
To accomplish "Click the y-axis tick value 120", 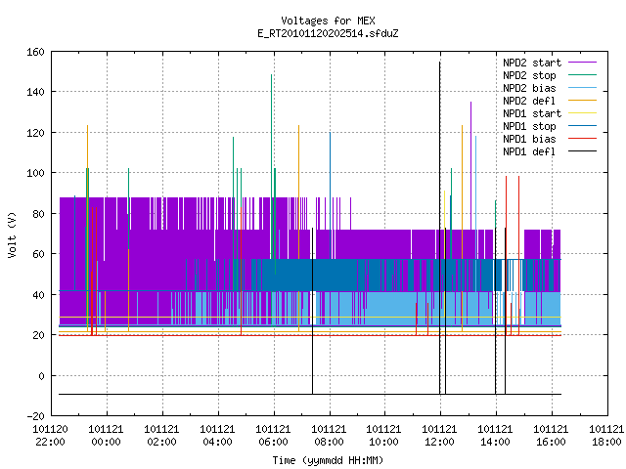I will pos(35,133).
